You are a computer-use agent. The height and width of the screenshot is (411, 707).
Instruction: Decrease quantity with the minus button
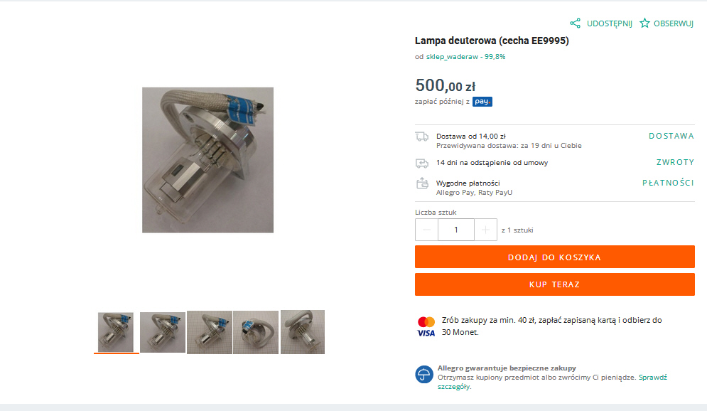pos(426,230)
